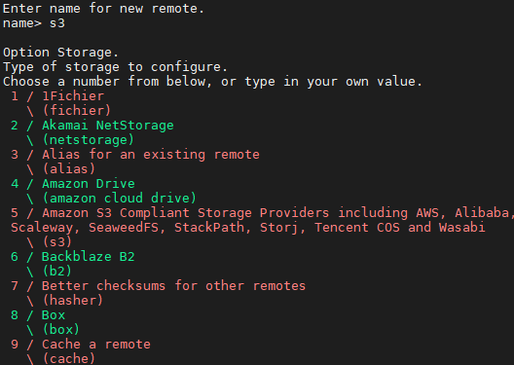Select the "Cache a remote" option
514x365 pixels.
[x=96, y=345]
